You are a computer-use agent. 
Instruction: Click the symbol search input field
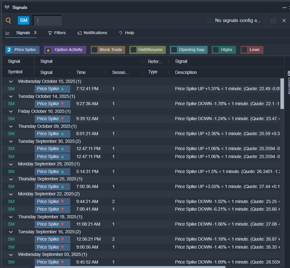[48, 20]
